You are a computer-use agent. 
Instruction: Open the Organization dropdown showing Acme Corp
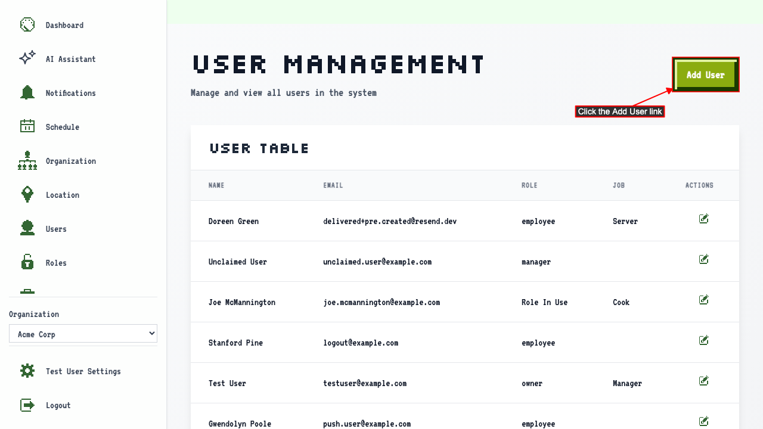pyautogui.click(x=83, y=334)
